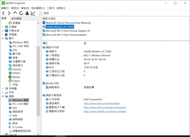Click the up-level arrow in toolbar
190x137 pixels.
point(15,13)
